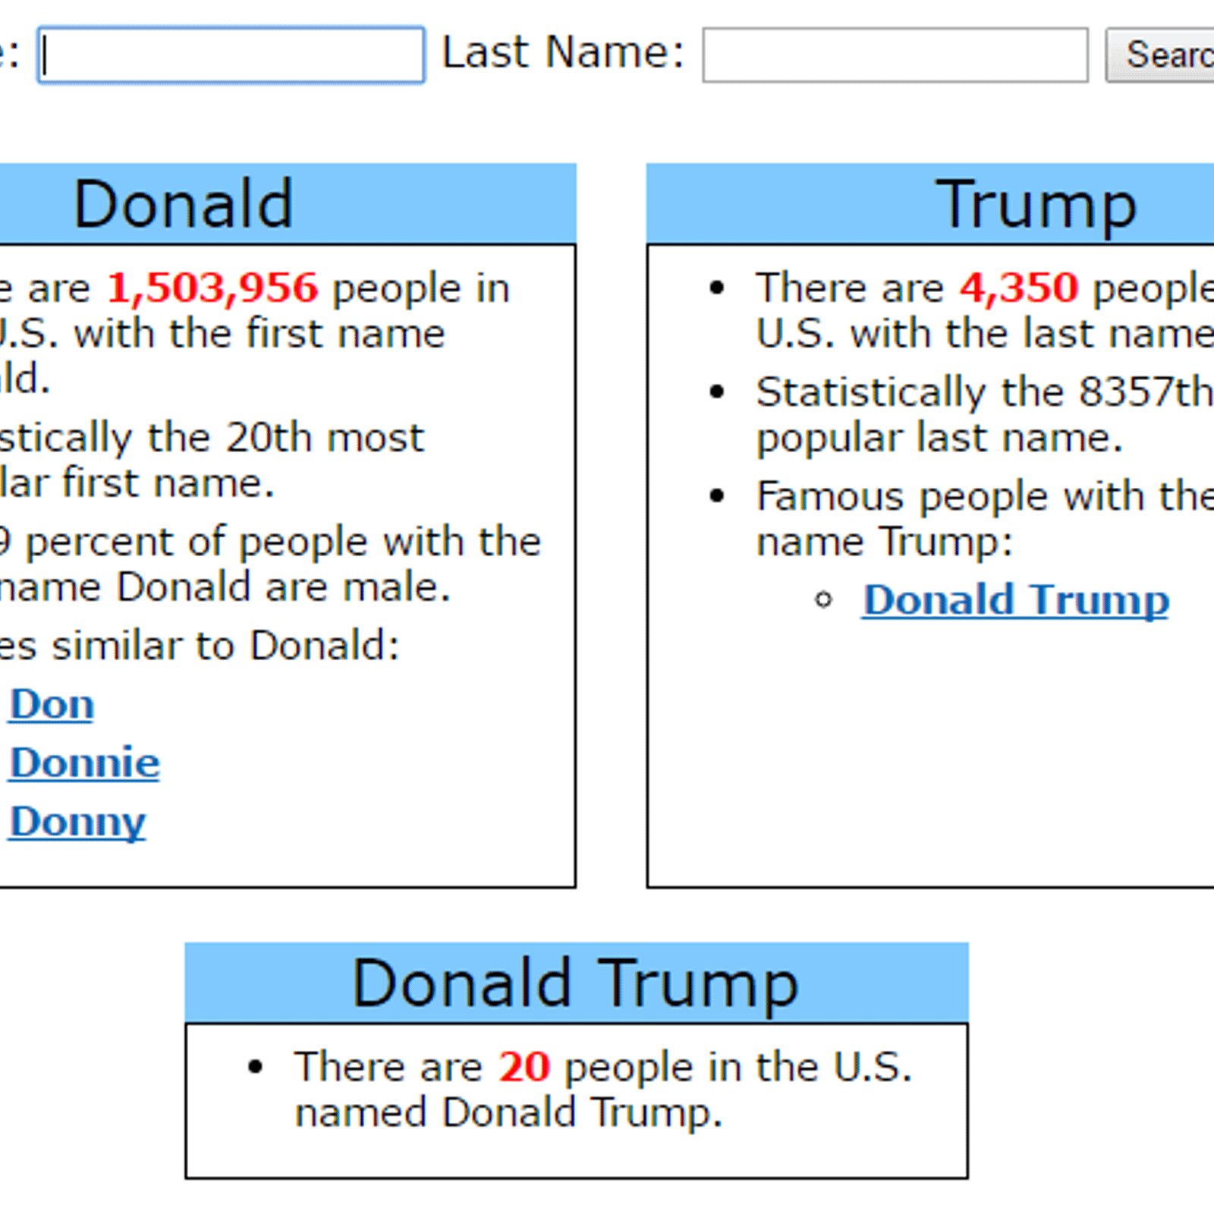The height and width of the screenshot is (1214, 1214).
Task: Open the Donald Trump famous people link
Action: [x=1016, y=601]
